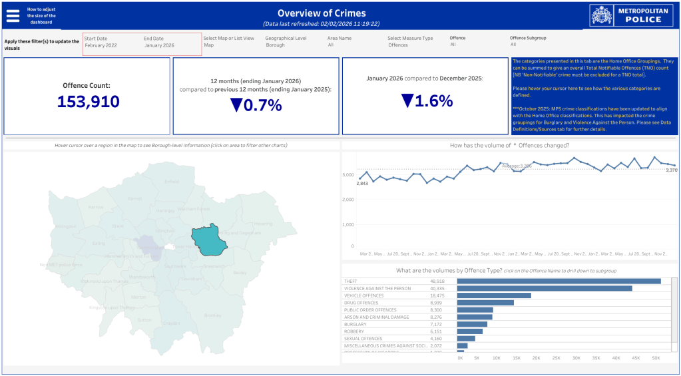
Task: Click the BURGLARY offence label
Action: pyautogui.click(x=355, y=324)
